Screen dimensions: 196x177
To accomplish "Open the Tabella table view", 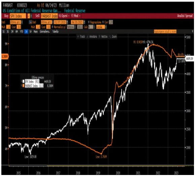I will point(55,32).
